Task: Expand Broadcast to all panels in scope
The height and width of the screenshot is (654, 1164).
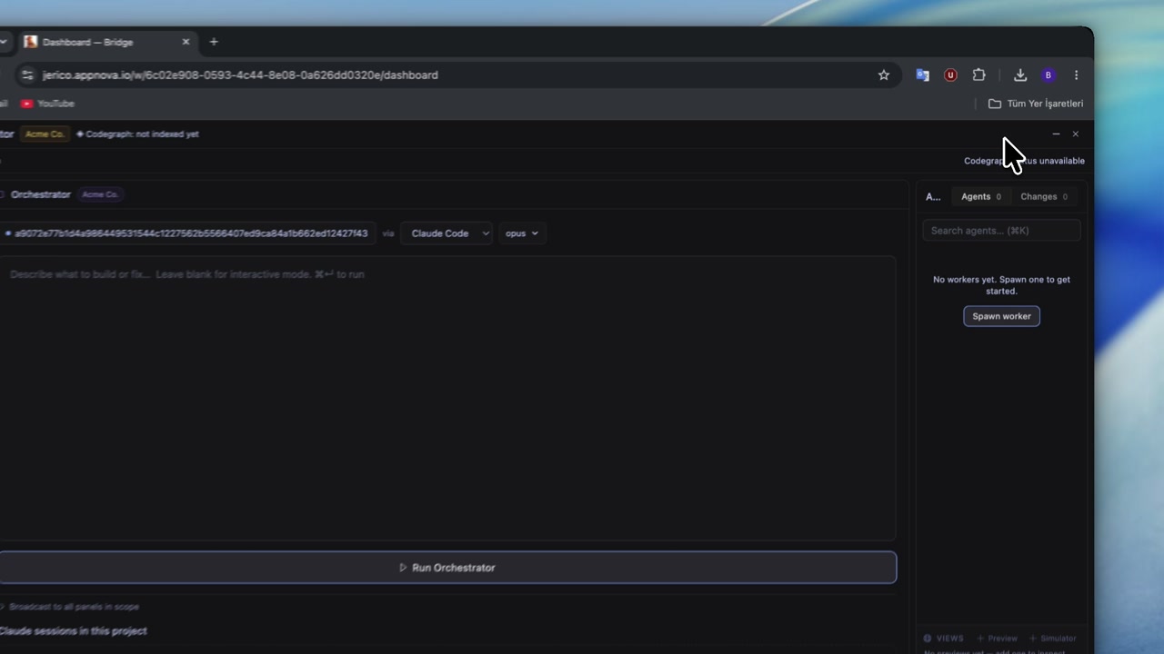Action: click(71, 607)
